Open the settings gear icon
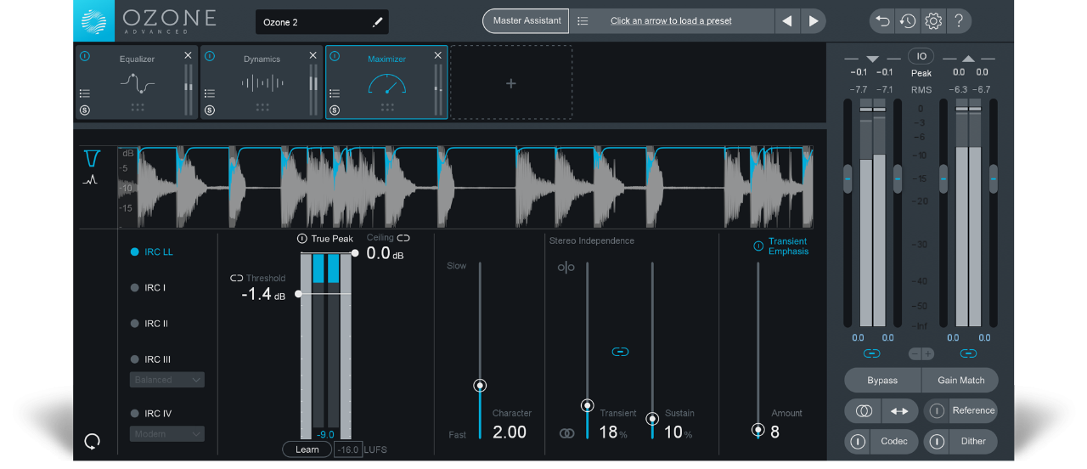1087x469 pixels. (x=933, y=21)
